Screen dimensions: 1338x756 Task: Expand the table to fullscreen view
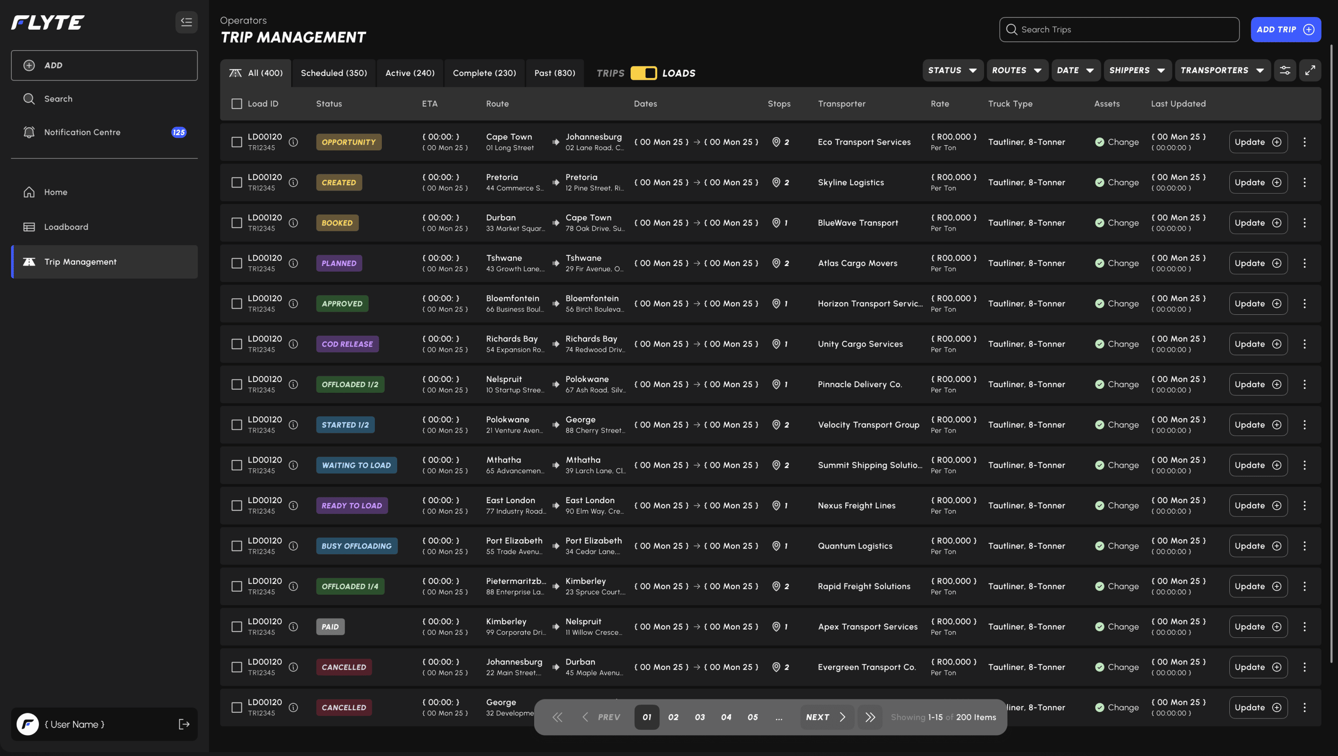click(1311, 70)
